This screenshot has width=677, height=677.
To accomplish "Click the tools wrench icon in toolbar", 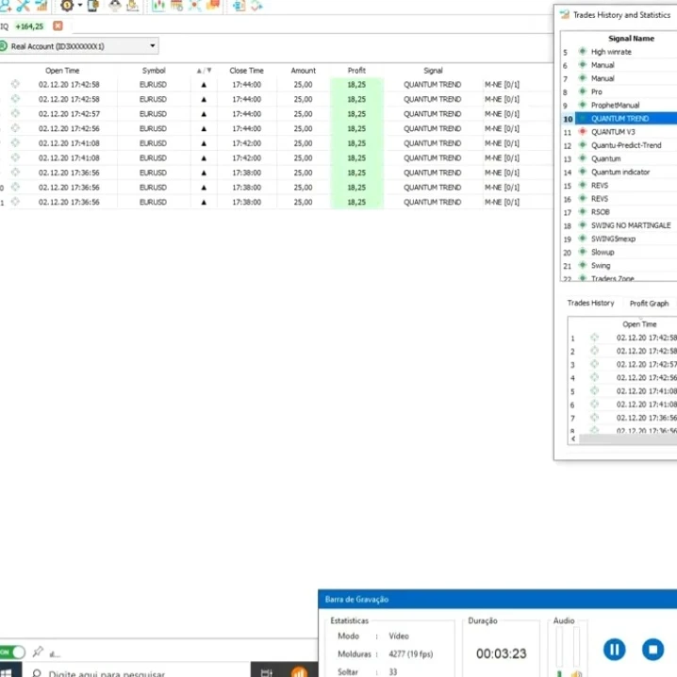I will pos(23,6).
